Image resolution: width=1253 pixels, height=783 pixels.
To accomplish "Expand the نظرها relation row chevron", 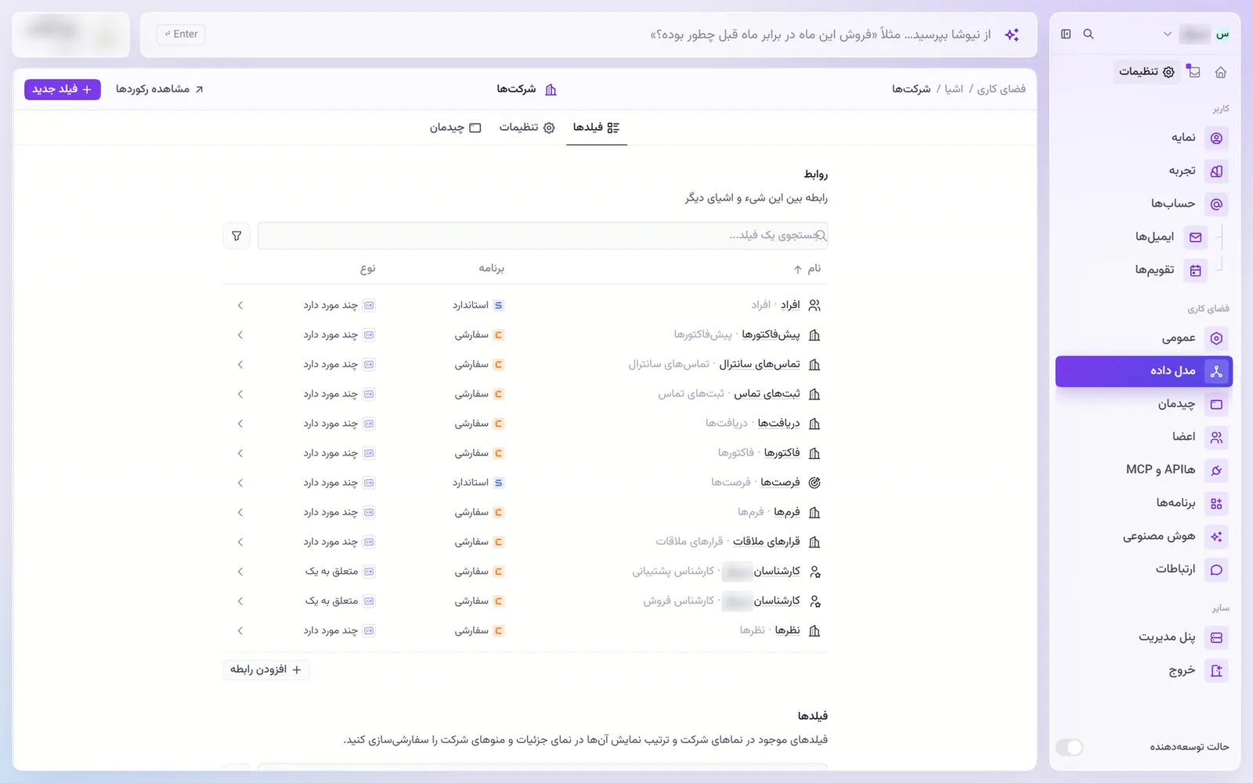I will click(240, 631).
